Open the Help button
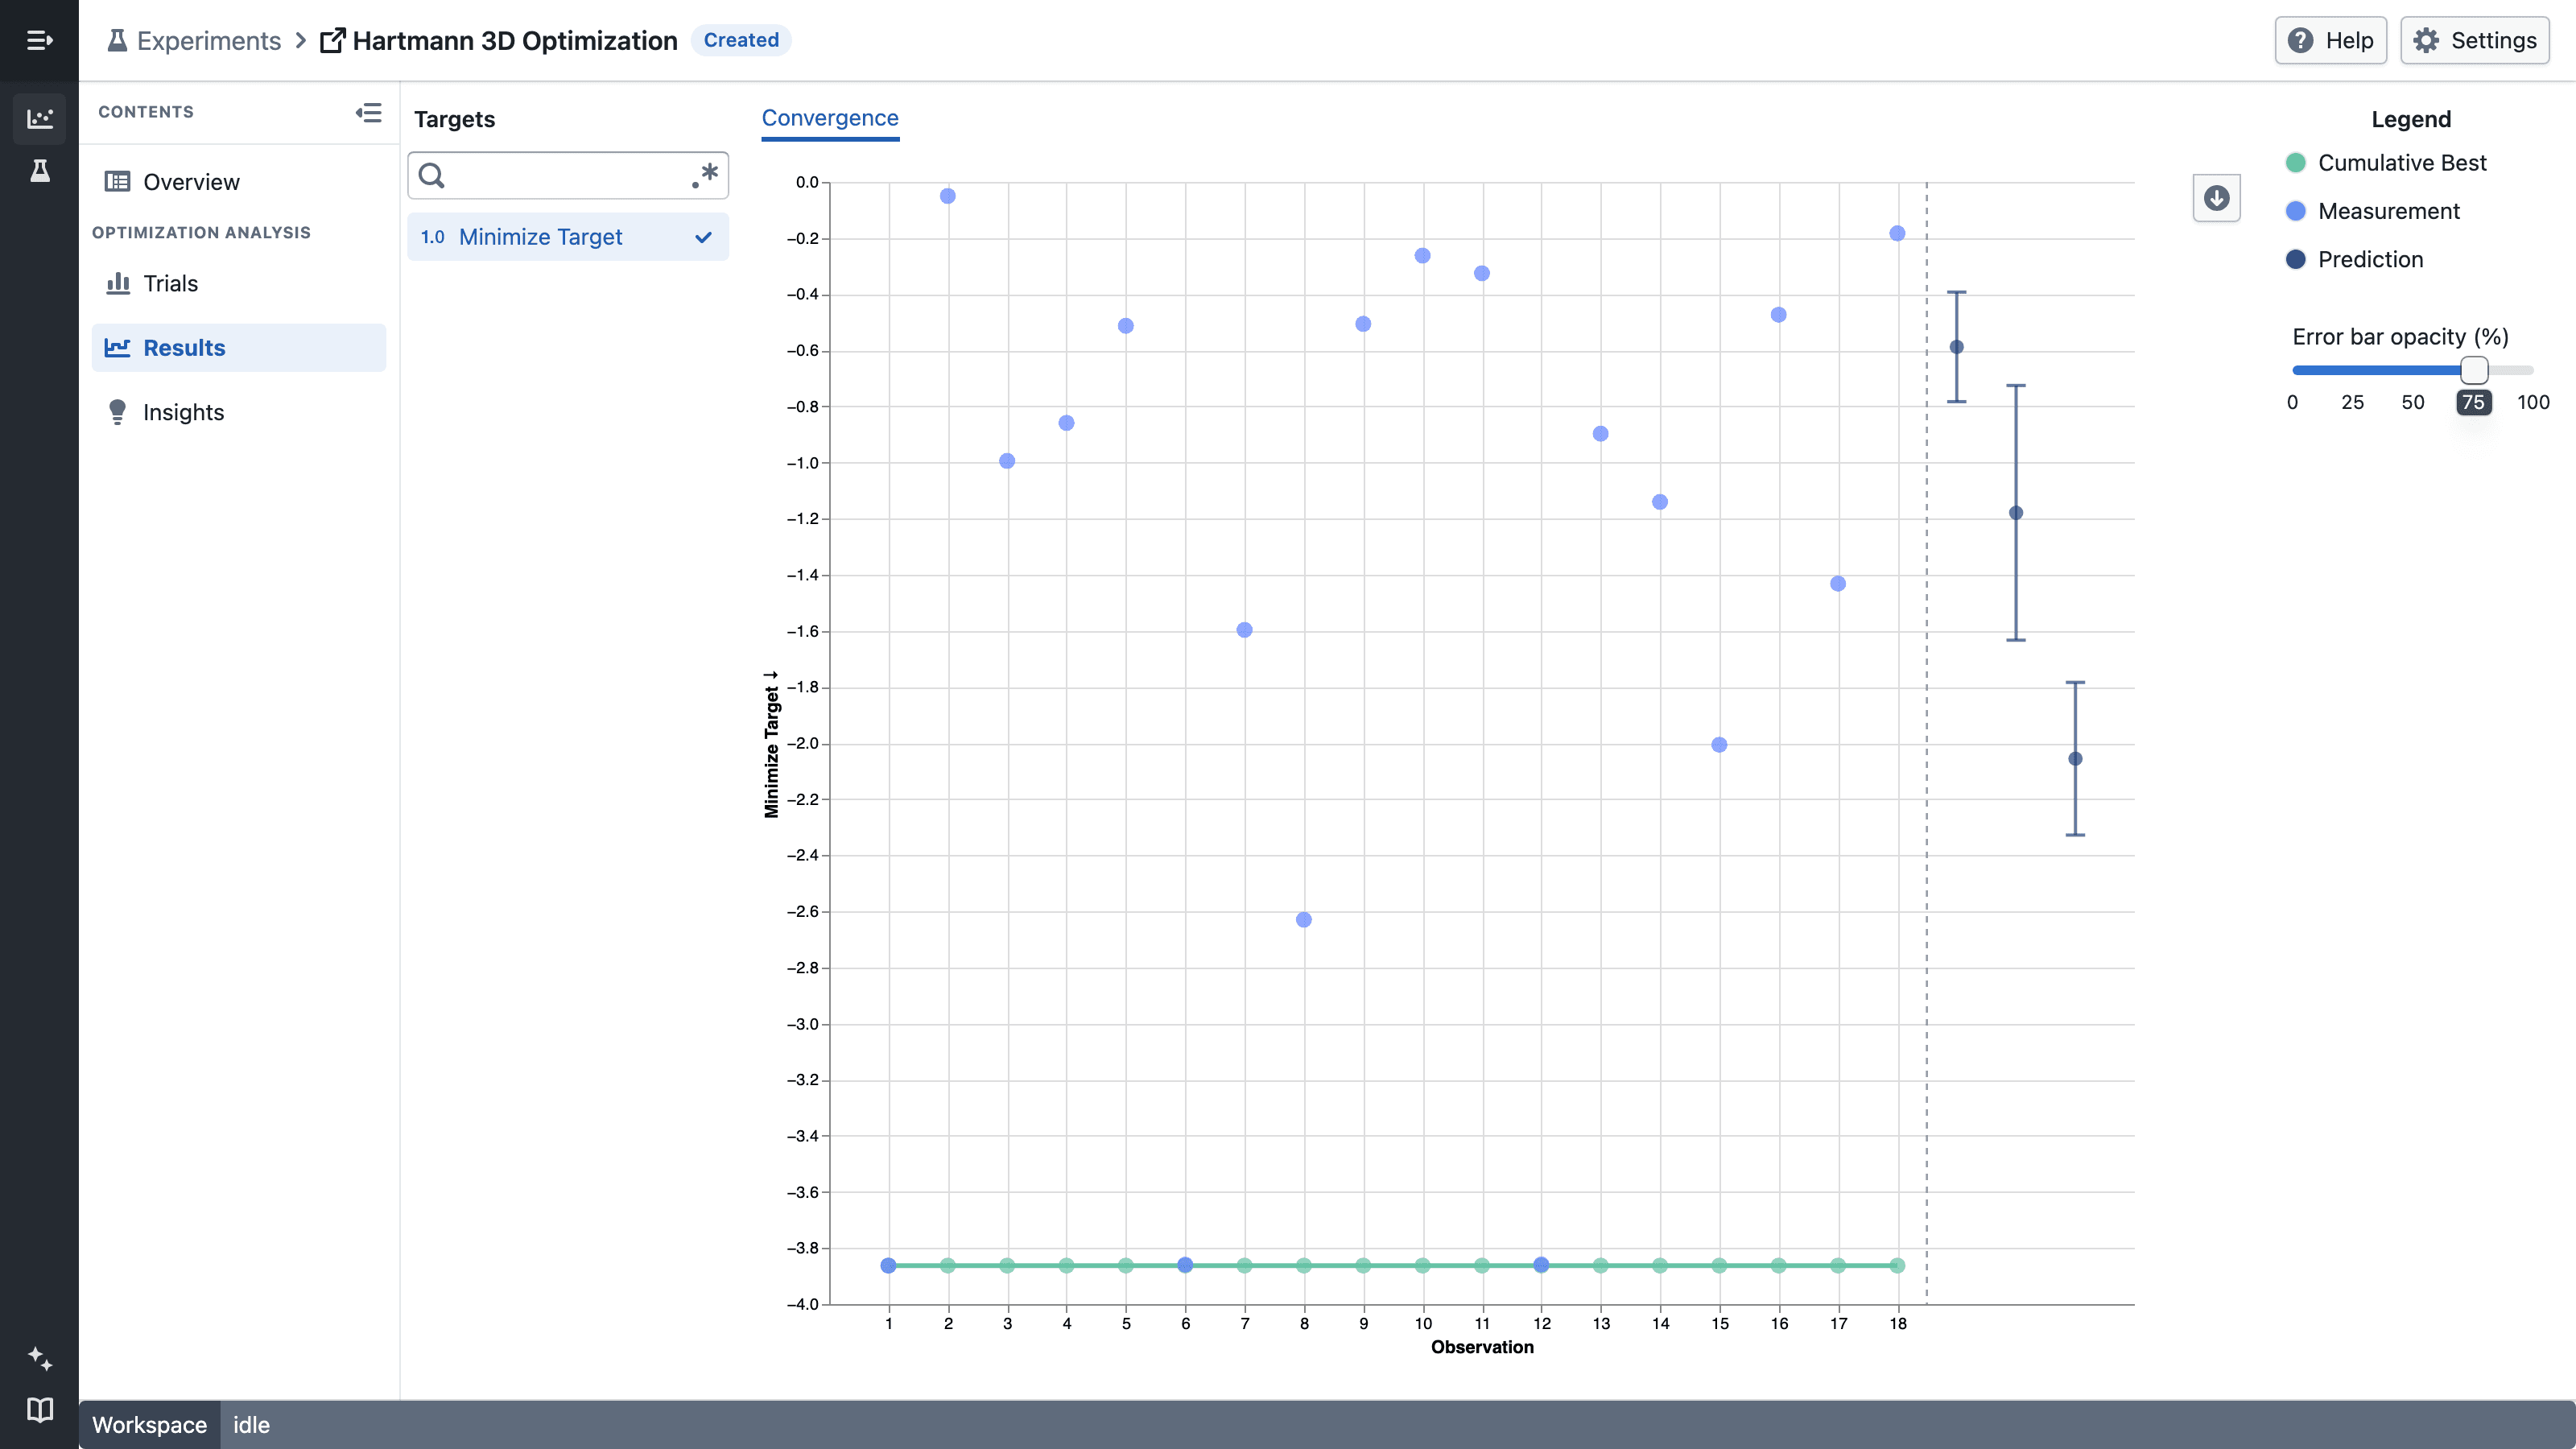2576x1449 pixels. (x=2330, y=40)
